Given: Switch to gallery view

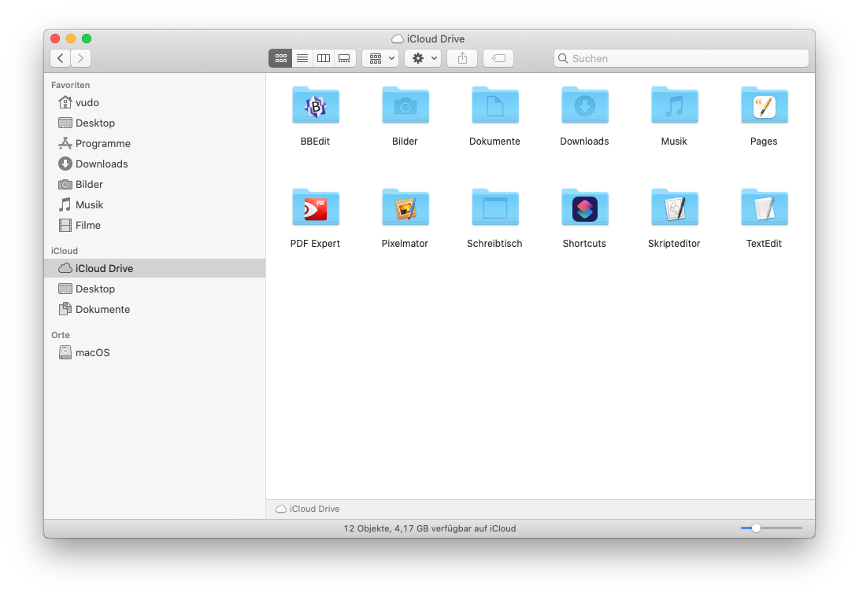Looking at the screenshot, I should 345,58.
